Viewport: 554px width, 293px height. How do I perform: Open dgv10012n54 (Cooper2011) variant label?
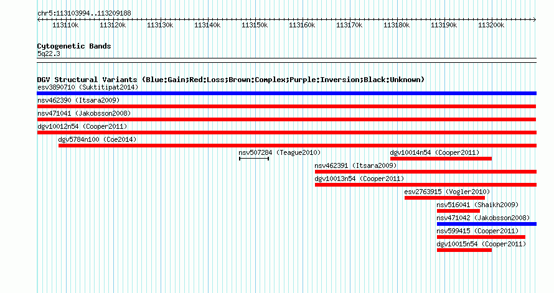pos(82,126)
